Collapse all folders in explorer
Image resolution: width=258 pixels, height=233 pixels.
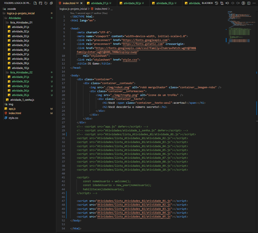click(x=51, y=3)
